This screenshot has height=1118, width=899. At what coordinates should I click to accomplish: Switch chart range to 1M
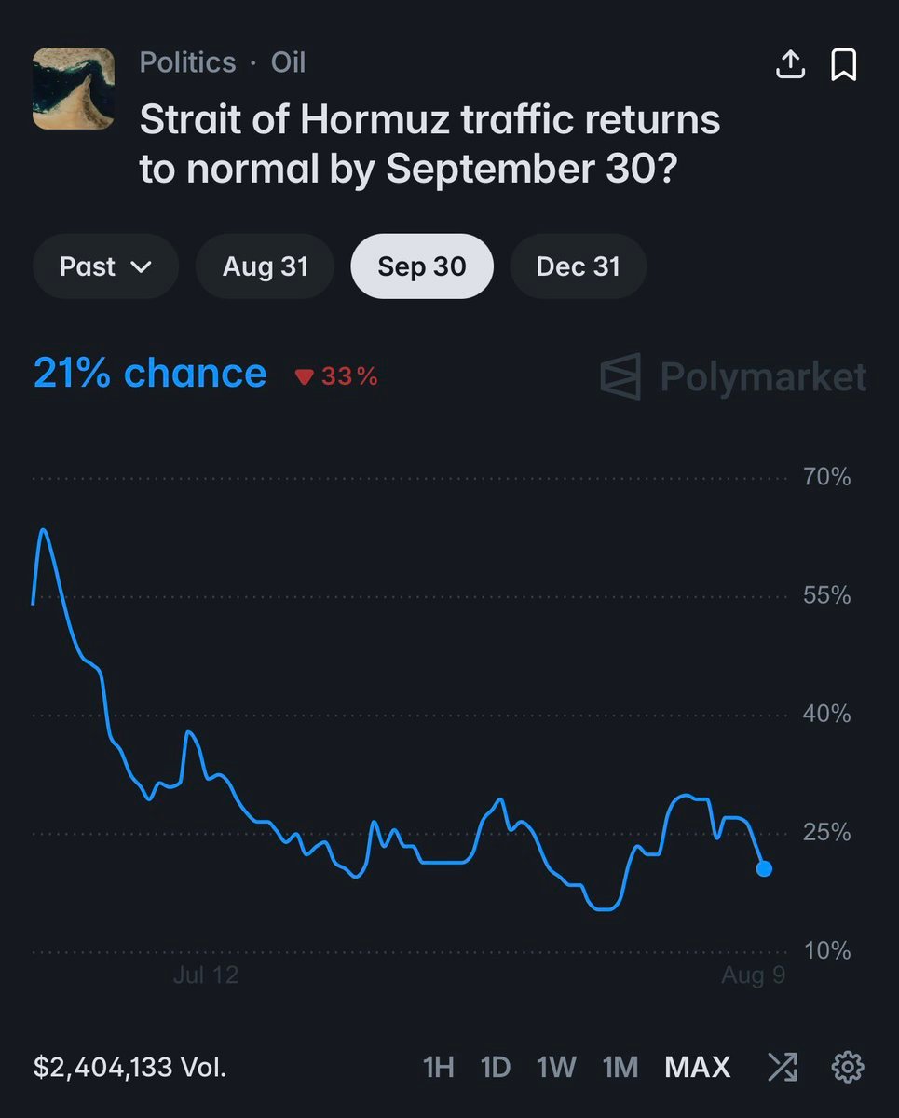point(620,1067)
